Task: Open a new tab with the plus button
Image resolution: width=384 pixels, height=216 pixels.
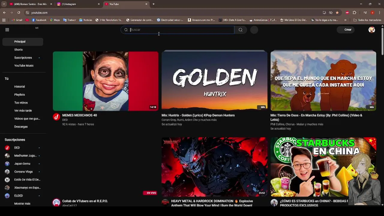Action: (x=154, y=4)
